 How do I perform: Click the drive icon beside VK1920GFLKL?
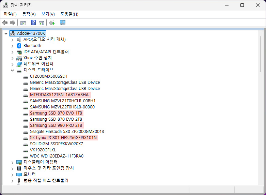point(26,151)
